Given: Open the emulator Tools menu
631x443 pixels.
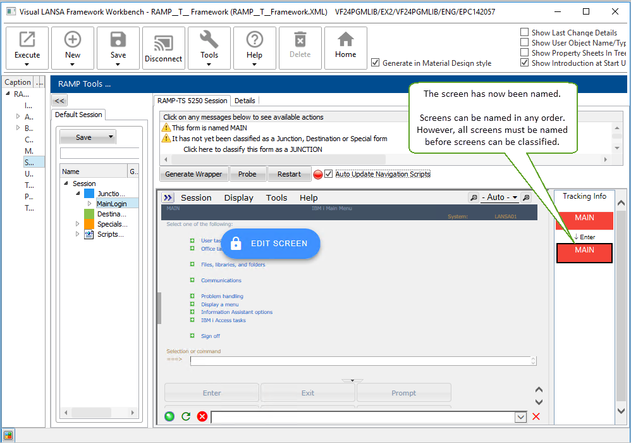Looking at the screenshot, I should point(276,197).
